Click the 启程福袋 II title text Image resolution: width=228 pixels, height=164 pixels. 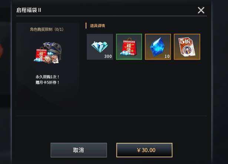point(29,10)
